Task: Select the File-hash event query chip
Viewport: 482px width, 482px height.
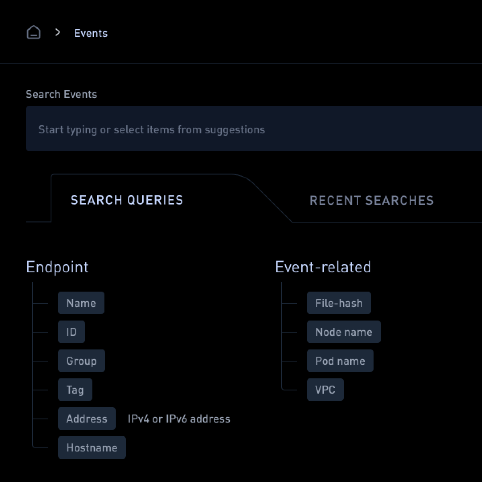Action: click(x=339, y=303)
